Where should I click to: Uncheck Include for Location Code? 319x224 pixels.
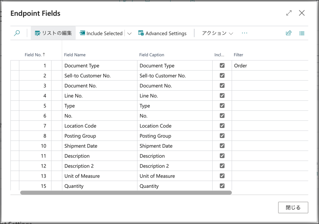222,126
